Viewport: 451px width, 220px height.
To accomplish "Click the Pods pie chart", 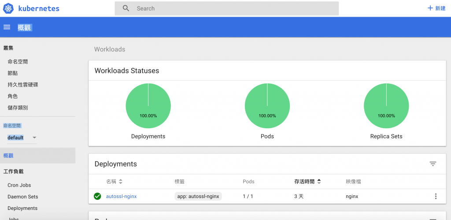I will coord(267,105).
